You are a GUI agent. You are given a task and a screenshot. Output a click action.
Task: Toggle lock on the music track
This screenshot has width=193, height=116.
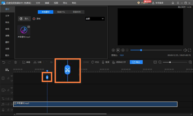click(x=8, y=104)
